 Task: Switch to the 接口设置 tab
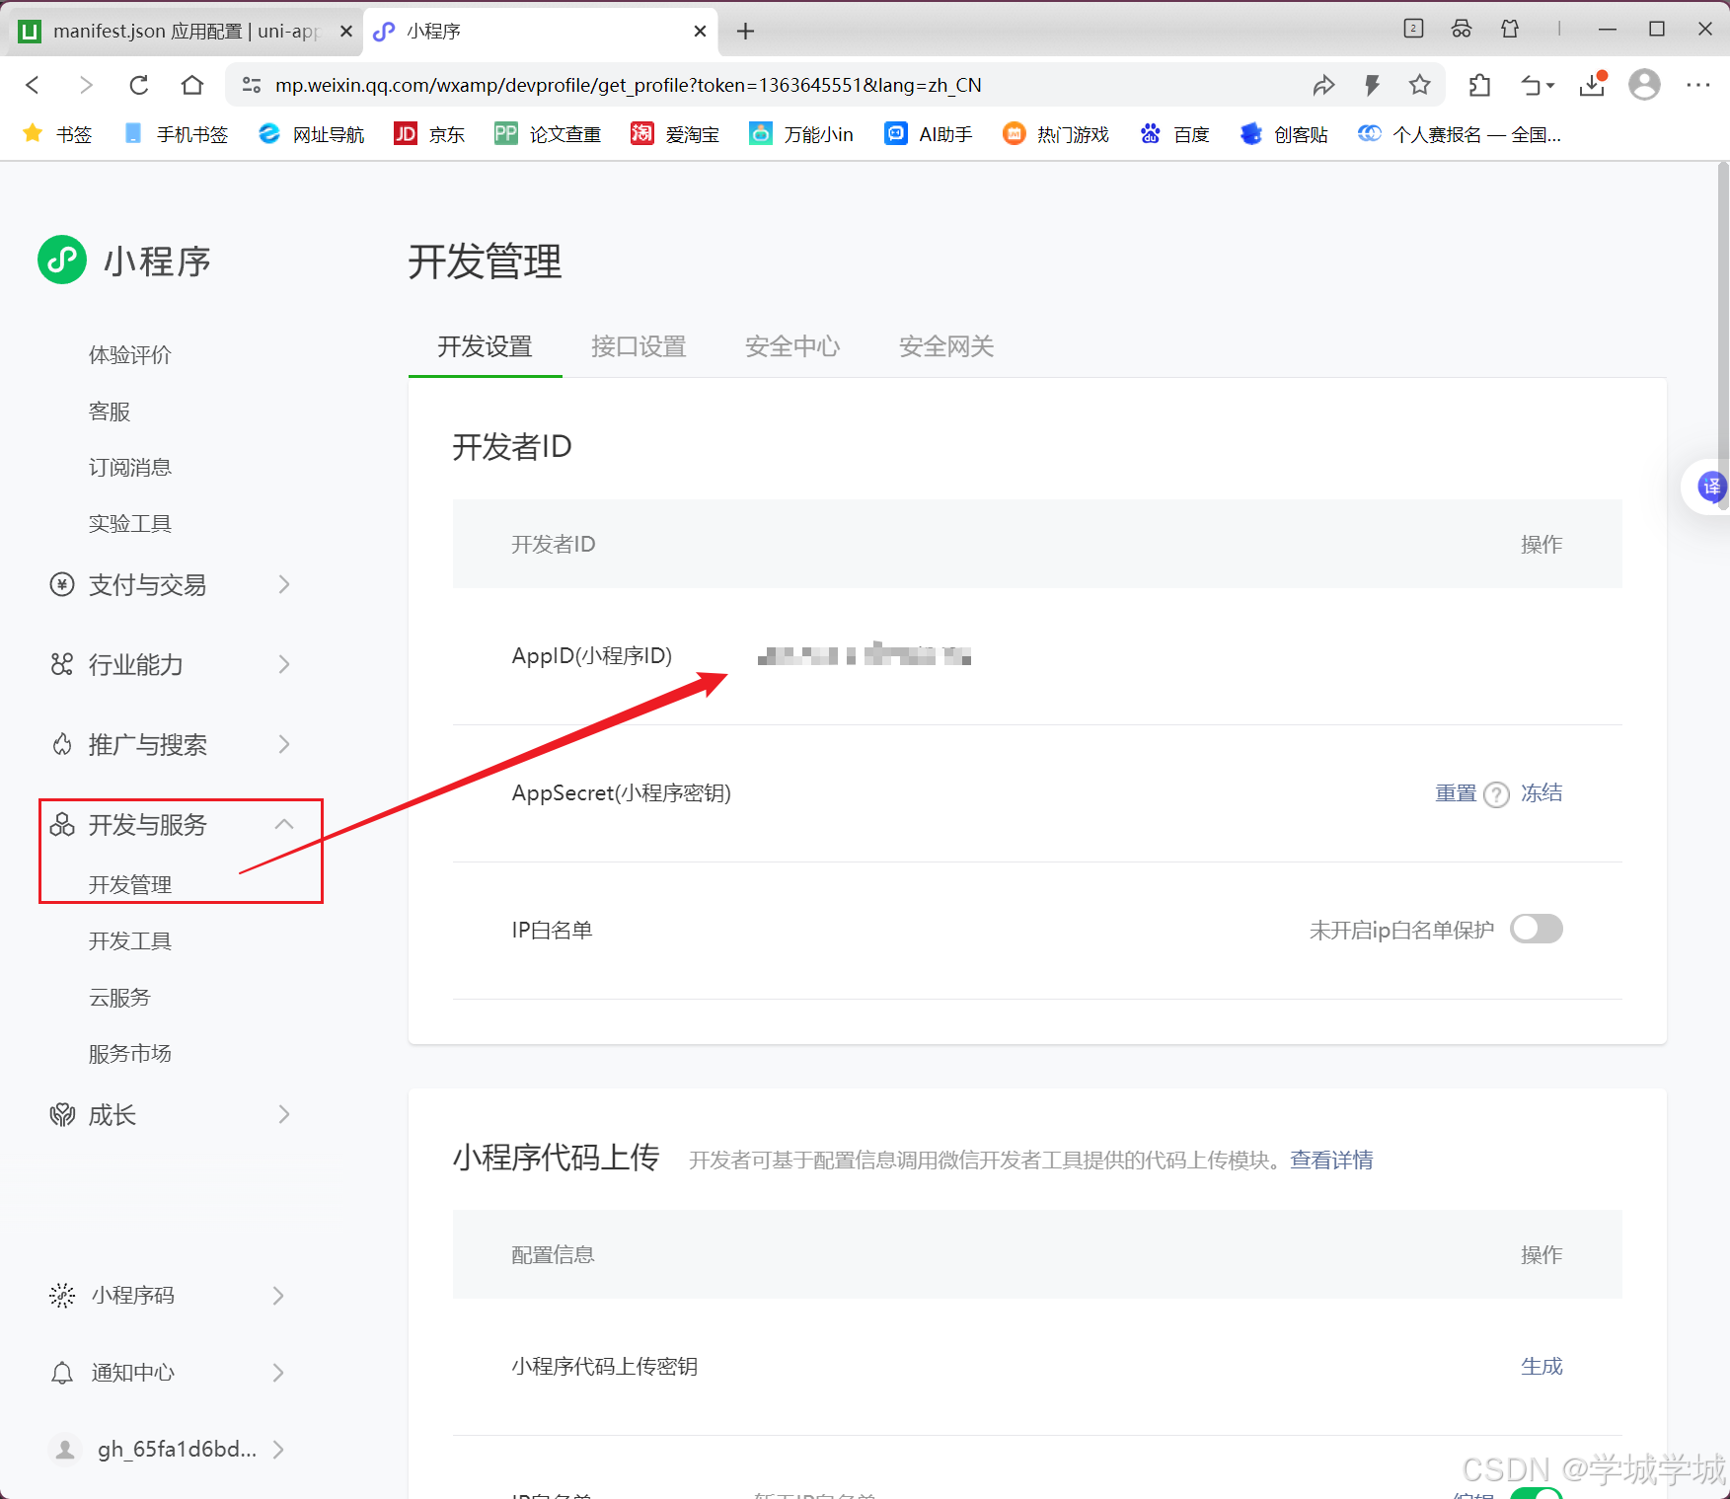click(638, 346)
